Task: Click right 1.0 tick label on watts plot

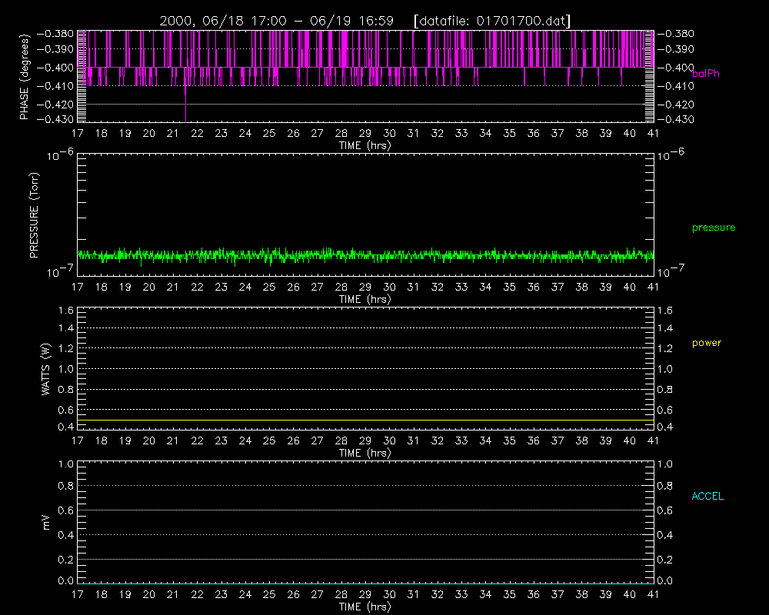Action: point(665,369)
